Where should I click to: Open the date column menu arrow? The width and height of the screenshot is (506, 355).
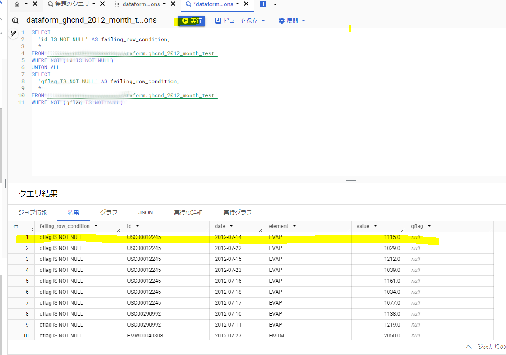point(231,226)
